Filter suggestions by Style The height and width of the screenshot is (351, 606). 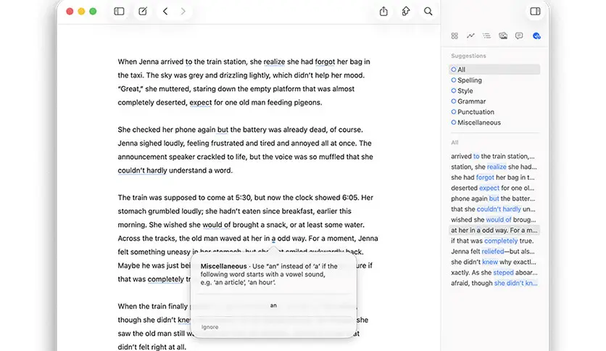point(462,91)
